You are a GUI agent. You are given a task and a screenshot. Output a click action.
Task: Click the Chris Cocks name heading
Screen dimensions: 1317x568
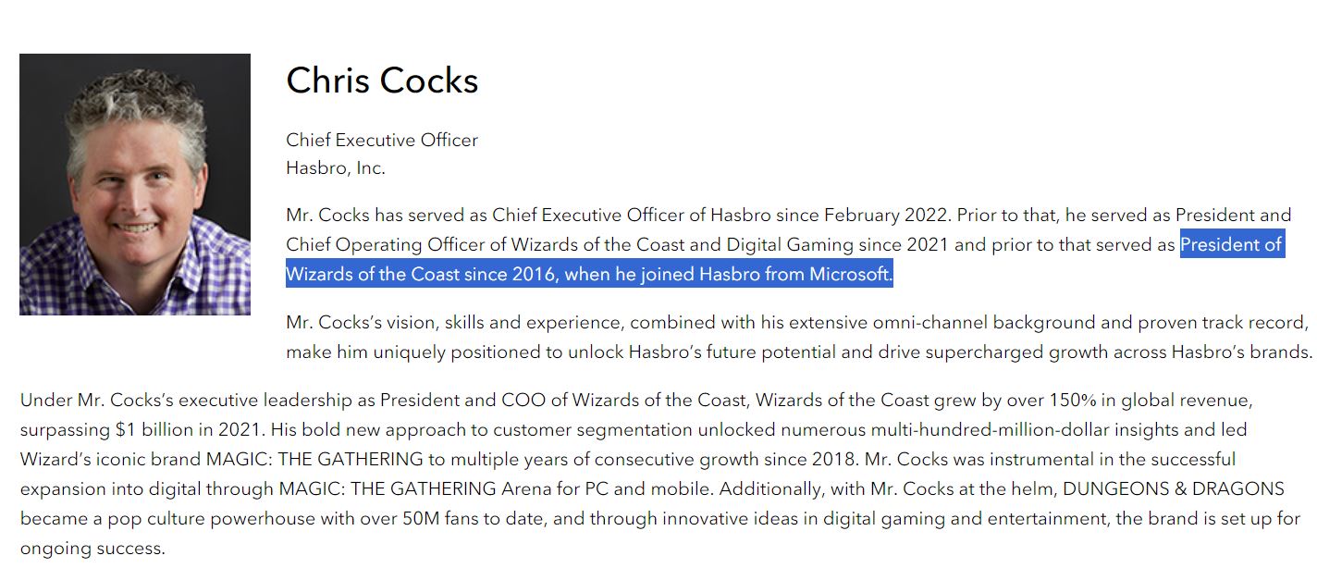coord(382,80)
